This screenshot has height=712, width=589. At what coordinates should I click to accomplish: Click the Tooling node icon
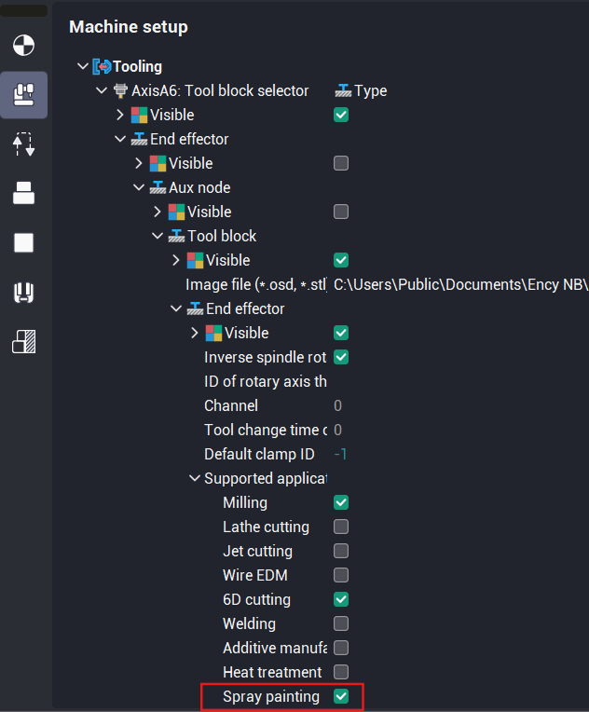[x=102, y=67]
